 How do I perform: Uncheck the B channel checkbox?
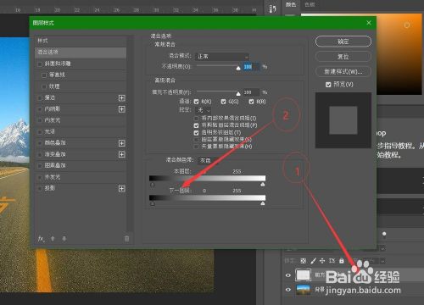click(x=251, y=102)
